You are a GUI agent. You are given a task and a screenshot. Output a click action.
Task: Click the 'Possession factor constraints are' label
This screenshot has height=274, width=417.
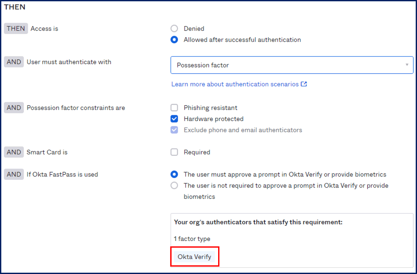tap(76, 108)
